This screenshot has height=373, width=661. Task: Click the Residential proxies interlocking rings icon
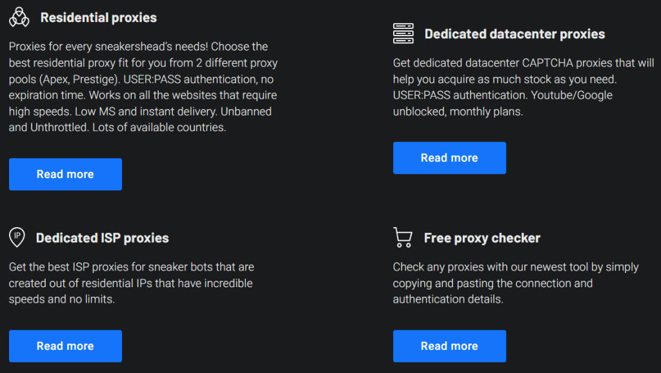click(19, 17)
